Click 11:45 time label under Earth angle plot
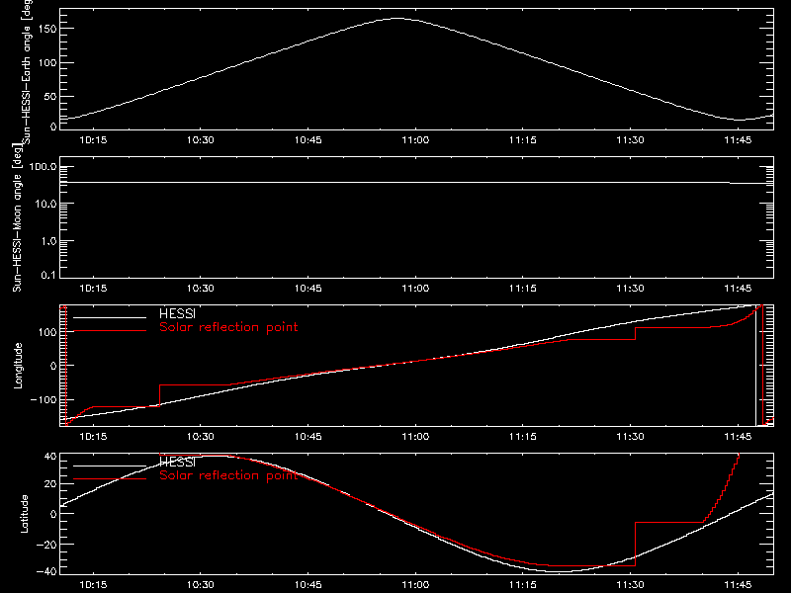This screenshot has height=593, width=791. coord(738,139)
